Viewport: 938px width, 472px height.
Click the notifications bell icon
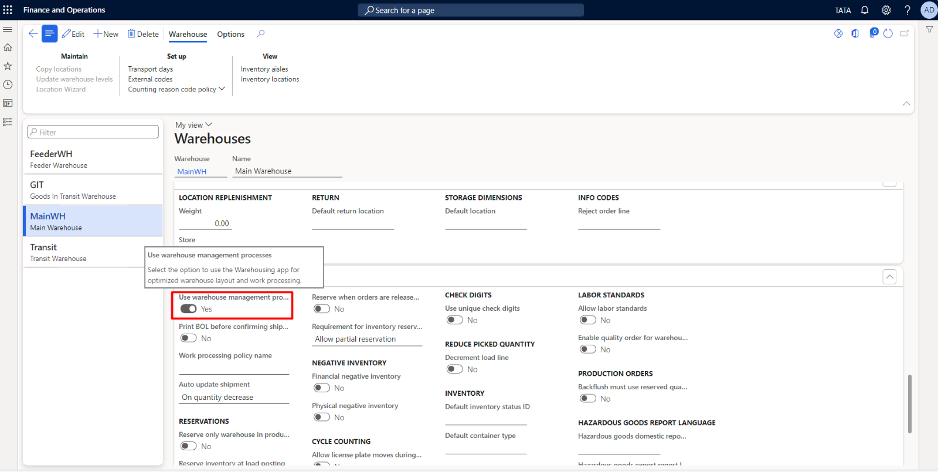coord(865,10)
